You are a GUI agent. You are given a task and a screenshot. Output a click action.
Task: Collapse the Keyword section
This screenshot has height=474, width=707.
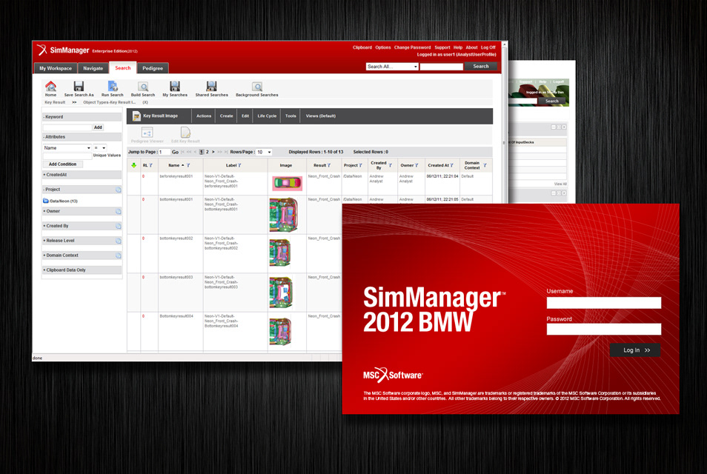pyautogui.click(x=82, y=117)
